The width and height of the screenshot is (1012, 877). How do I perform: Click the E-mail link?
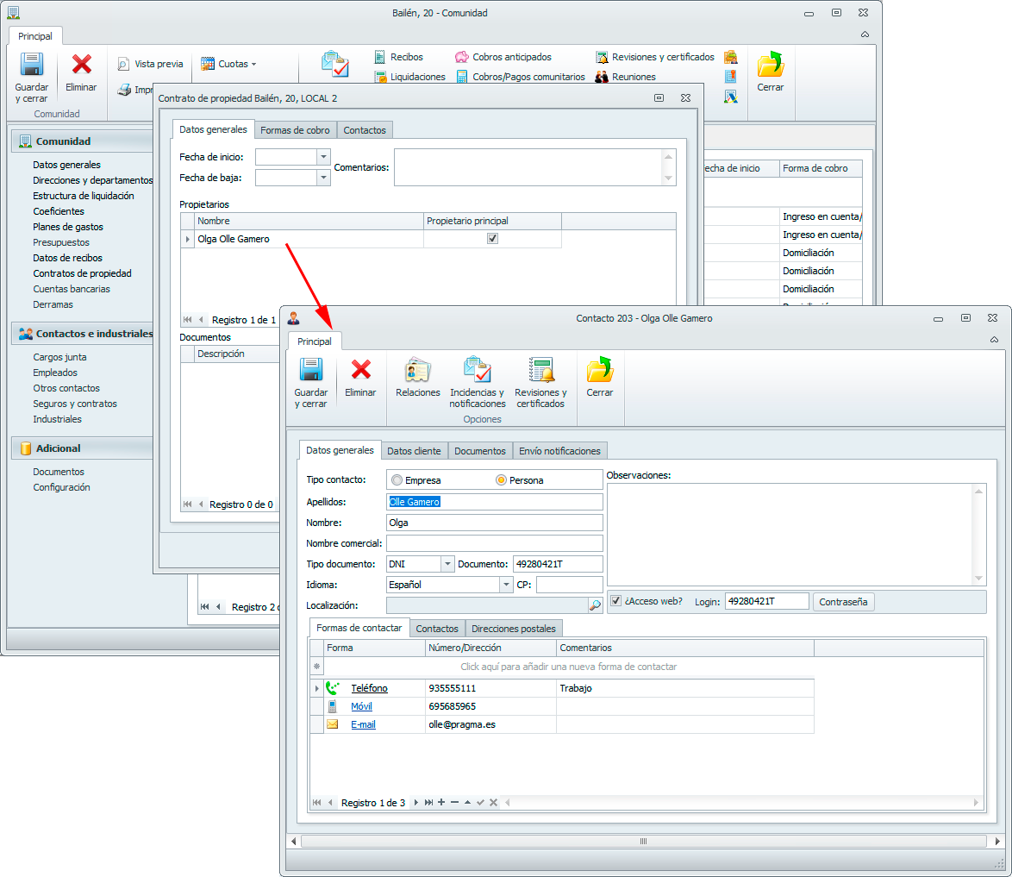tap(363, 724)
